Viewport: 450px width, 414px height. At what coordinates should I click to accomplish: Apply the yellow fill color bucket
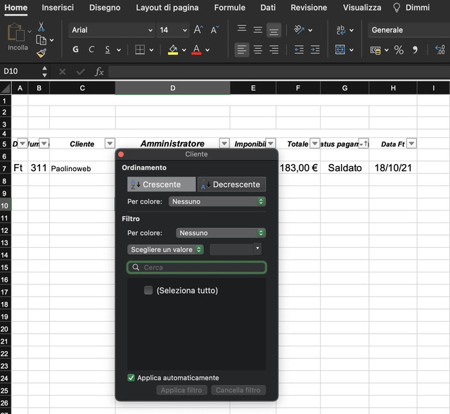tap(173, 50)
